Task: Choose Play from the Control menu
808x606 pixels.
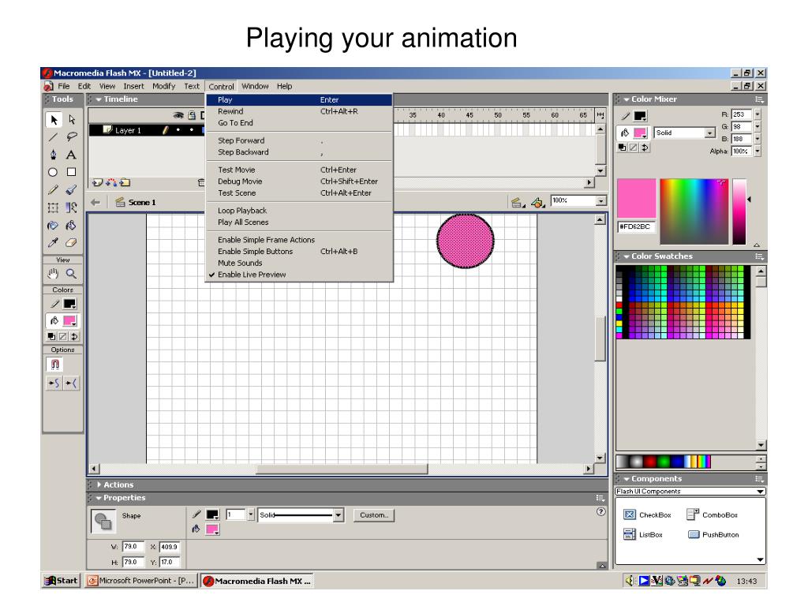Action: tap(300, 100)
